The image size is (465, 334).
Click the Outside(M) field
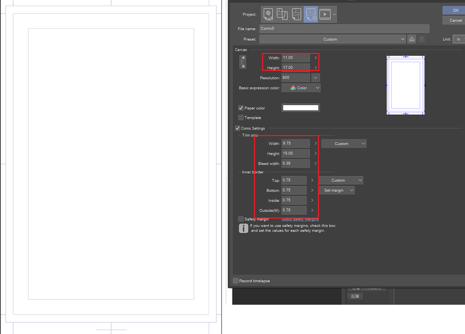tap(294, 210)
